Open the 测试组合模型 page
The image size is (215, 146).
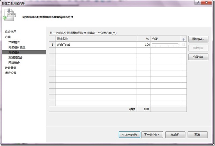pyautogui.click(x=17, y=47)
